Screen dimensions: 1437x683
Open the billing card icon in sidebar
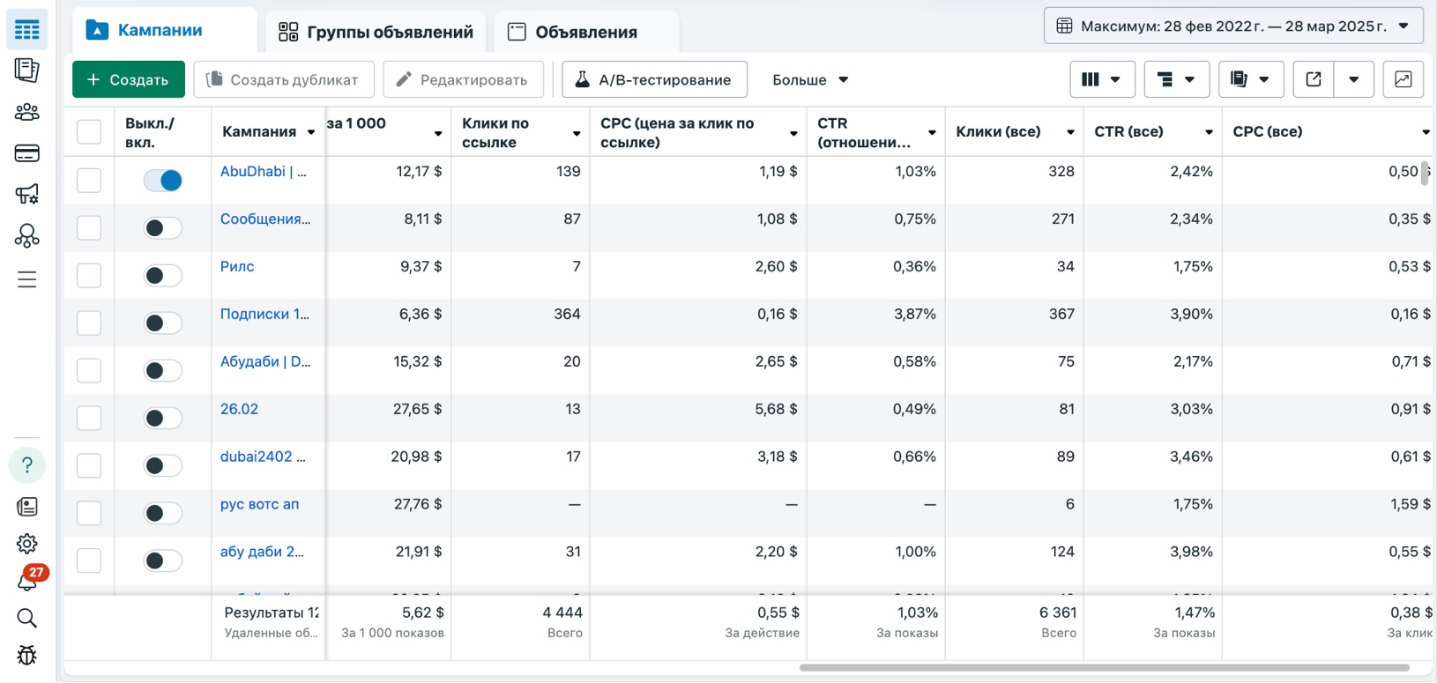26,153
